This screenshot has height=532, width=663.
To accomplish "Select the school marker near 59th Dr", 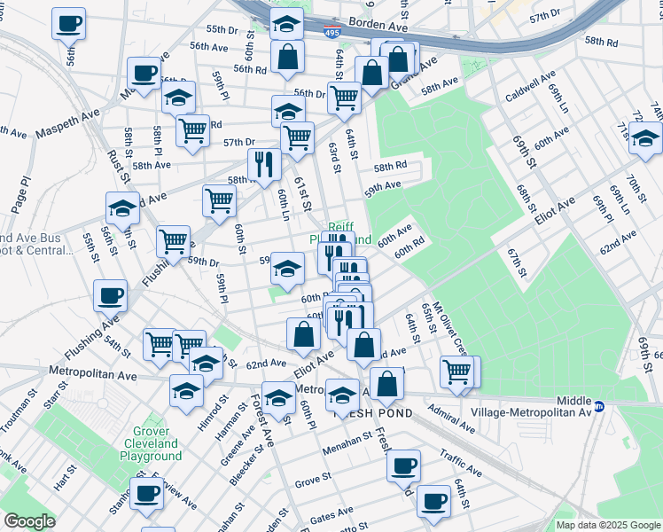I will pos(287,268).
